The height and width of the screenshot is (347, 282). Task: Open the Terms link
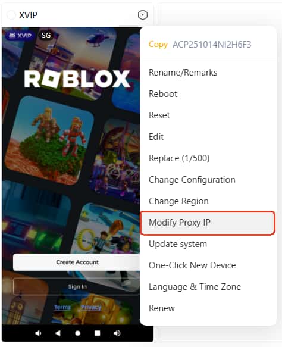(x=62, y=307)
